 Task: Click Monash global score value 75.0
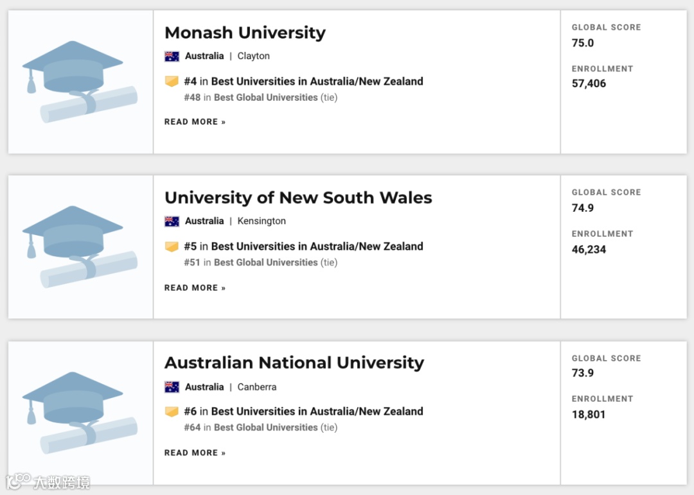[583, 43]
